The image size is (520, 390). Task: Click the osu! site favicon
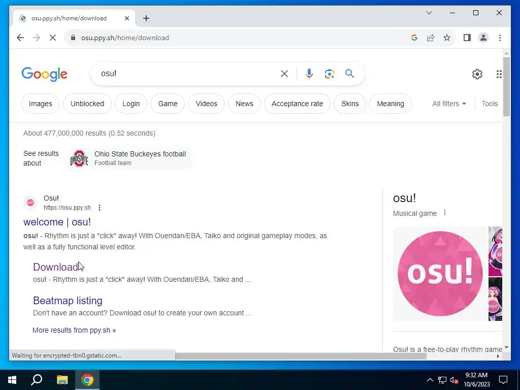click(x=30, y=203)
